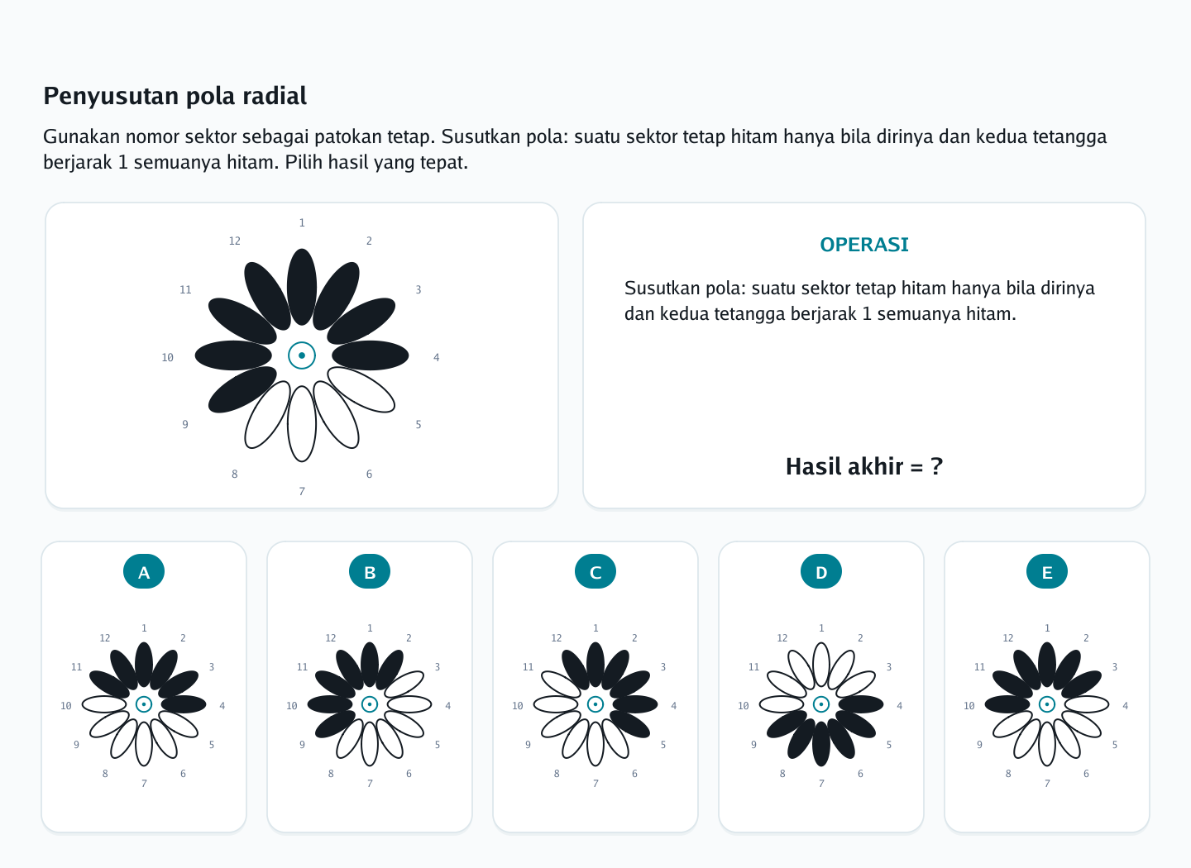
Task: Click the OPERASI heading
Action: [864, 245]
